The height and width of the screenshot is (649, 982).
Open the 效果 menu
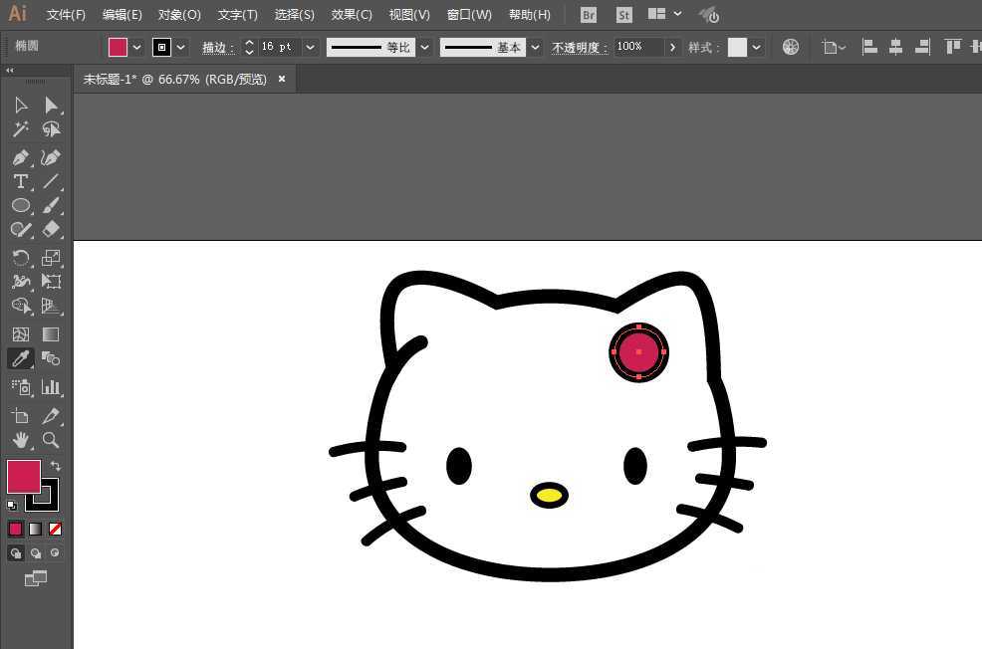(351, 14)
